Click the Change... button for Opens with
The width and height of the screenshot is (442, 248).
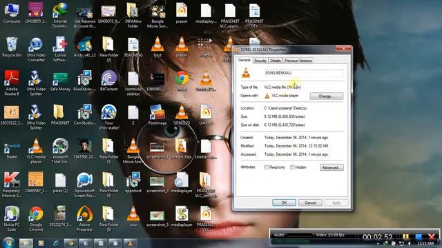[327, 96]
